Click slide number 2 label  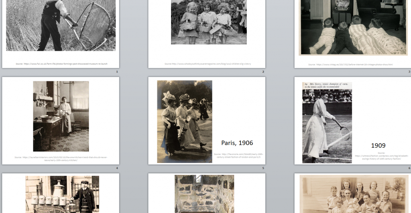(263, 72)
